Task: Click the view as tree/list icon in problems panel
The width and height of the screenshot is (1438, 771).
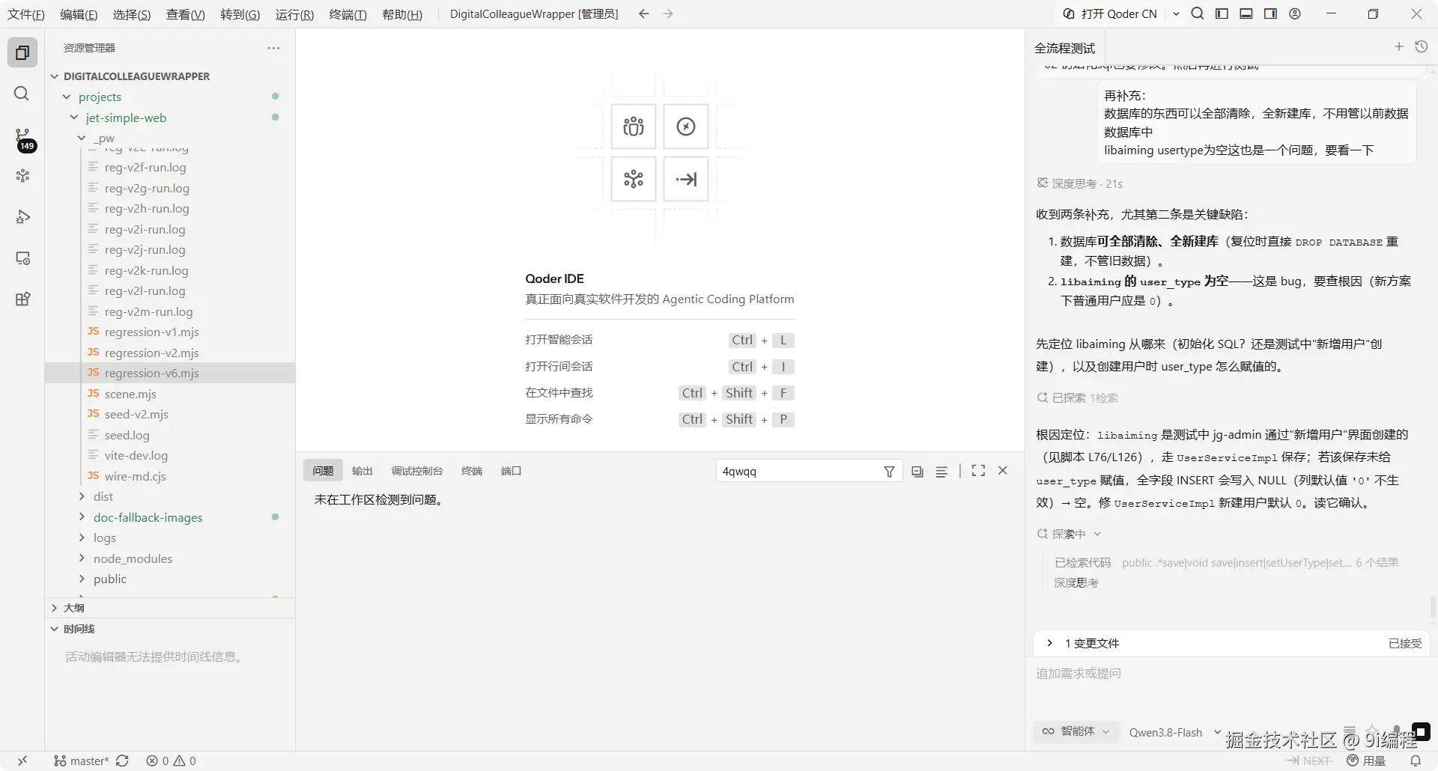Action: [x=941, y=472]
